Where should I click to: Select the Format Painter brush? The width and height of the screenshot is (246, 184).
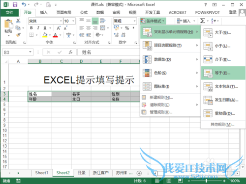click(x=18, y=35)
